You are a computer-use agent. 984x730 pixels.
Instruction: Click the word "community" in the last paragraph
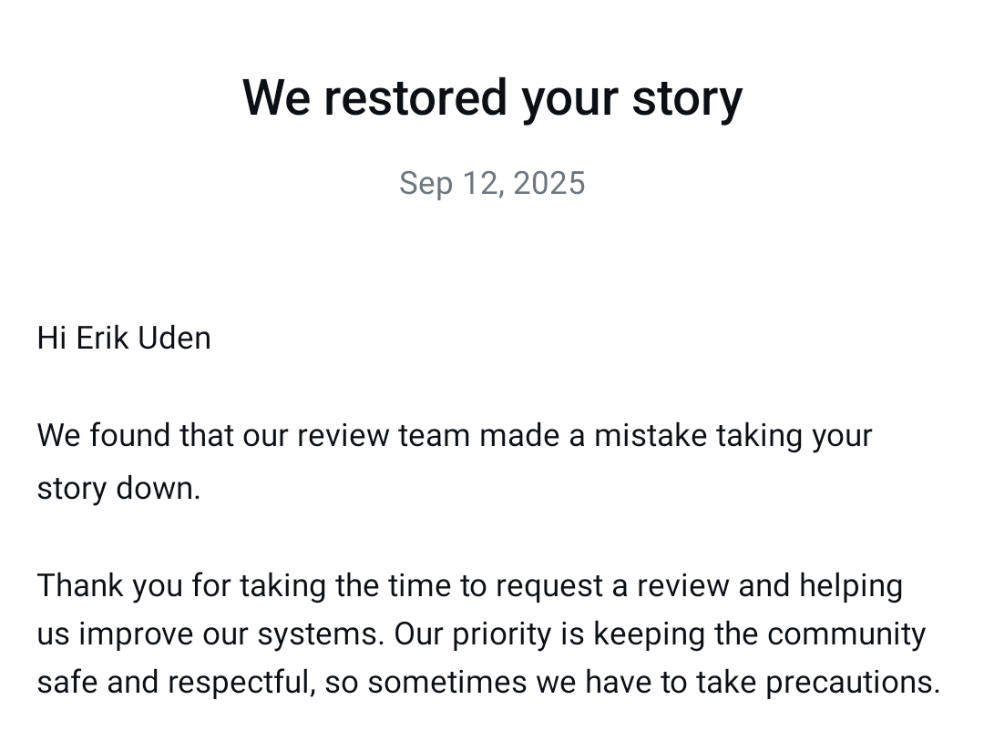846,634
